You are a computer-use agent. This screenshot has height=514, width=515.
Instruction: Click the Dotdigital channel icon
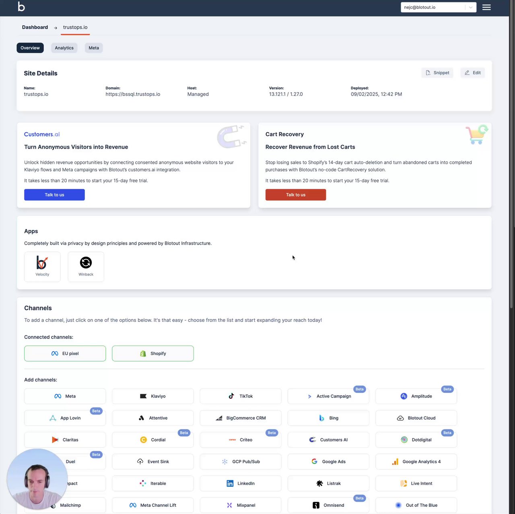[x=404, y=440]
